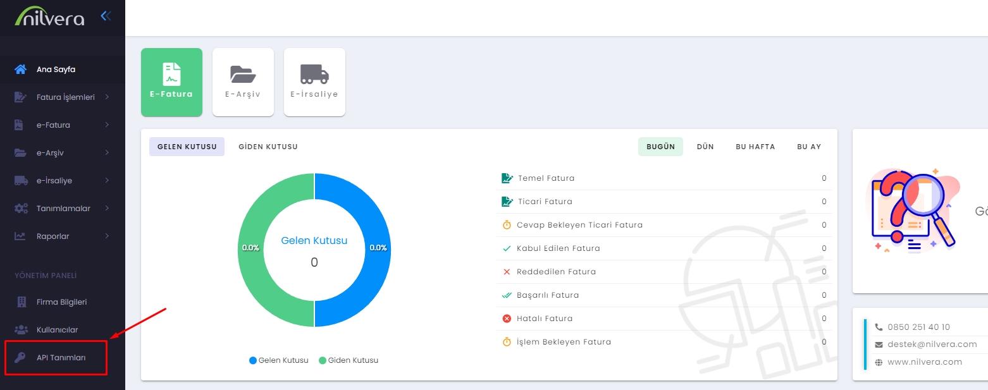This screenshot has width=988, height=390.
Task: Switch to the Giden Kutusu tab
Action: pos(268,147)
